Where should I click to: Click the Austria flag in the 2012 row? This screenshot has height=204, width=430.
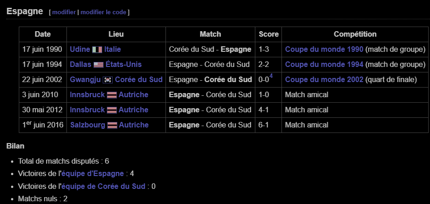(112, 110)
